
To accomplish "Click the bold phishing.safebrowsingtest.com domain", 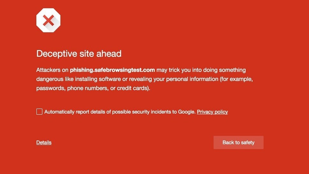I will pyautogui.click(x=112, y=70).
